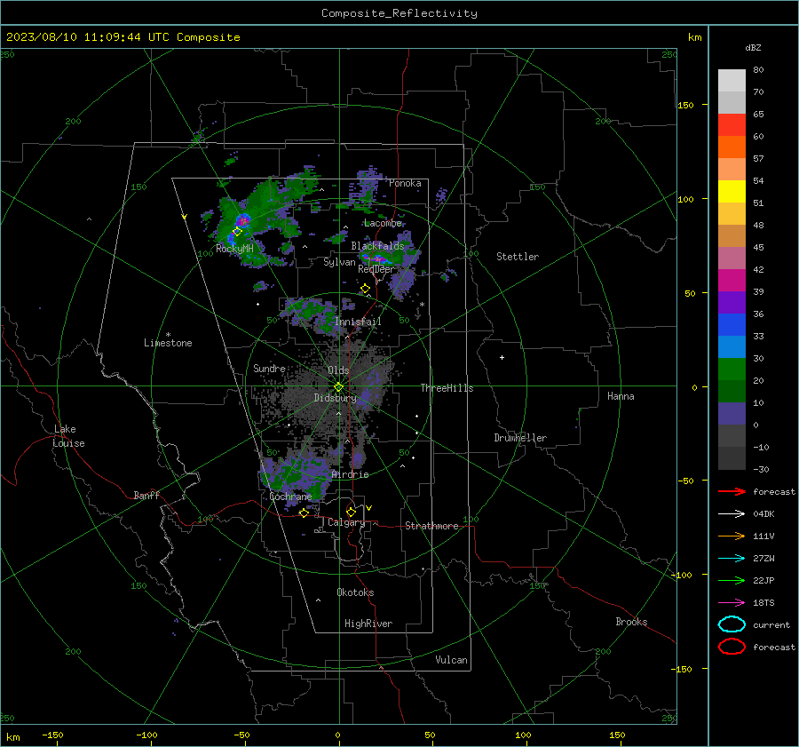This screenshot has width=799, height=747.
Task: Select the magenta 39-42 dBZ swatch
Action: coord(732,281)
